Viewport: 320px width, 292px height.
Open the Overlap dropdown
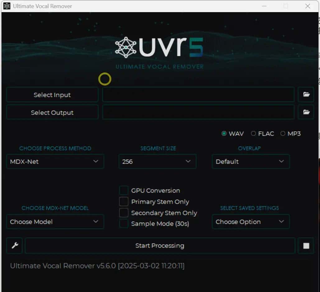(251, 161)
